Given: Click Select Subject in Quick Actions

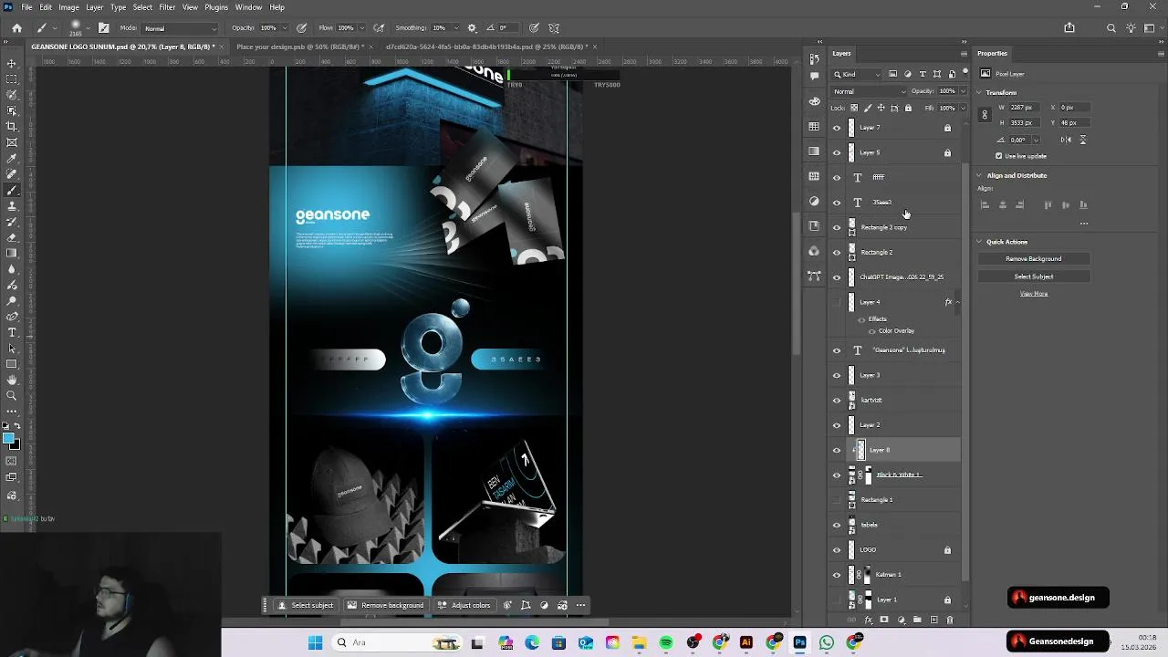Looking at the screenshot, I should (x=1034, y=276).
